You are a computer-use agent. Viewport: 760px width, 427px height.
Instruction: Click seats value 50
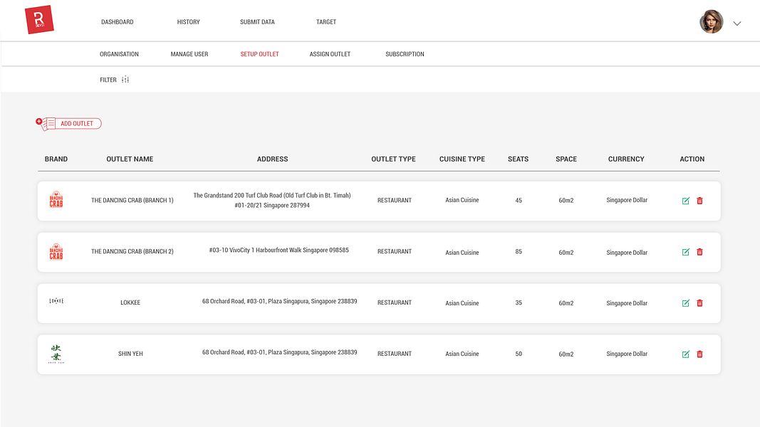click(519, 354)
